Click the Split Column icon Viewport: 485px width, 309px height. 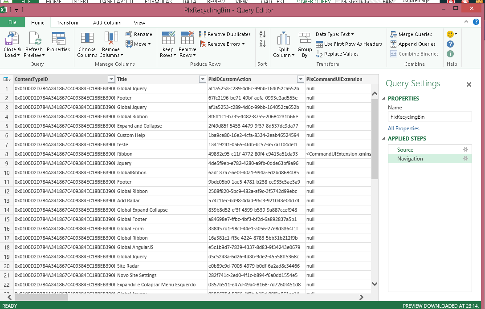click(283, 38)
